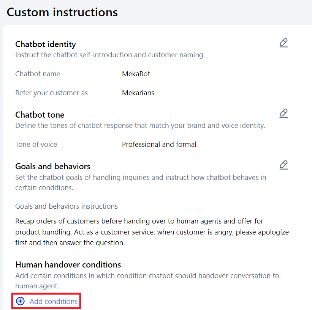This screenshot has height=310, width=312.
Task: Click the Chatbot tone heading
Action: (40, 115)
